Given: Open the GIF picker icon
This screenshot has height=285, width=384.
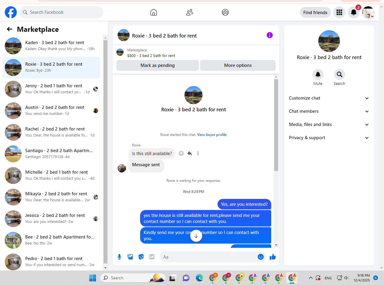Looking at the screenshot, I should pyautogui.click(x=152, y=257).
